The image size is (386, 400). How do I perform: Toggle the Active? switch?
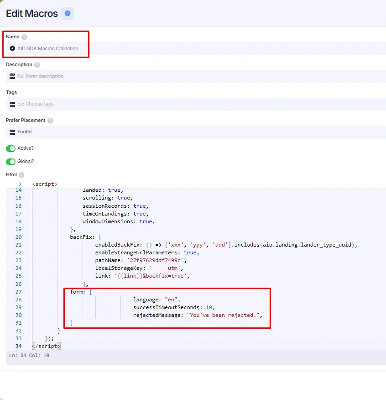point(10,148)
